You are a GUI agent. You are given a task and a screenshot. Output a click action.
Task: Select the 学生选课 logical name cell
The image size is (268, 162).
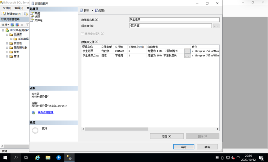[90, 51]
